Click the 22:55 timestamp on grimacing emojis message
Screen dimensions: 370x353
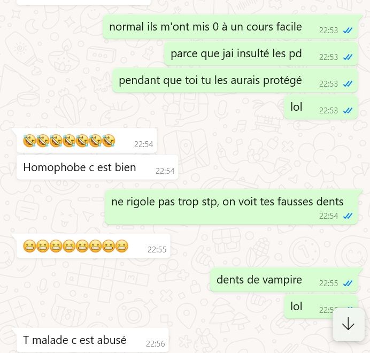click(x=157, y=250)
